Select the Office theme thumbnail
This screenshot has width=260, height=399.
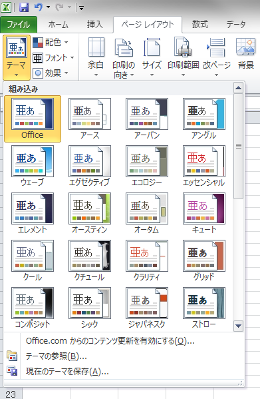point(33,119)
